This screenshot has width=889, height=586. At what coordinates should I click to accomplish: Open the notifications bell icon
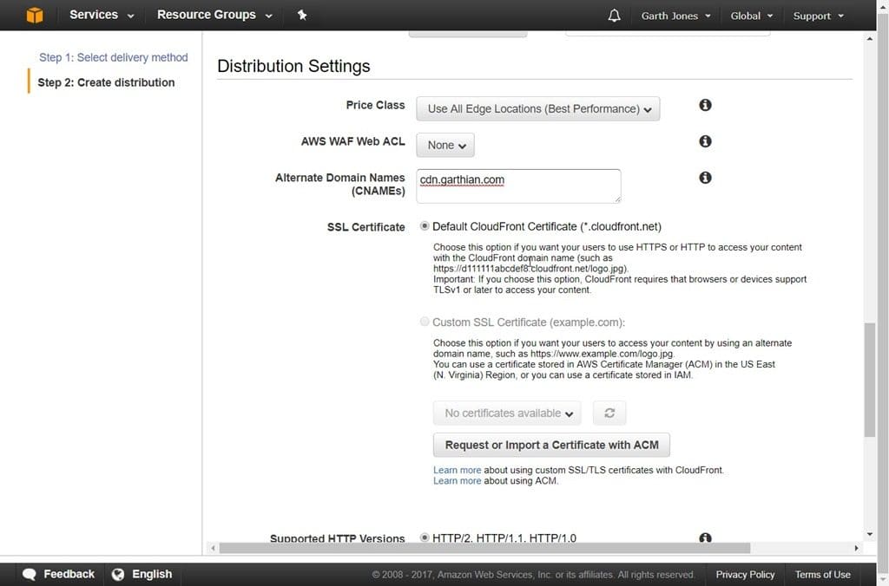[x=614, y=16]
